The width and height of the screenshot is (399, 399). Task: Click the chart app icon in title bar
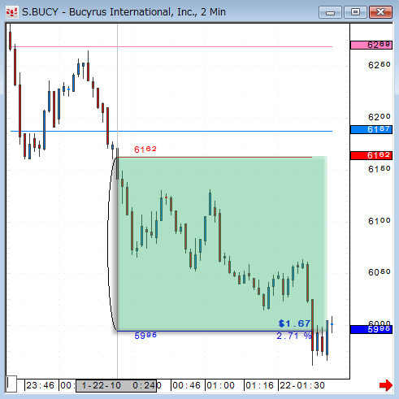(12, 12)
